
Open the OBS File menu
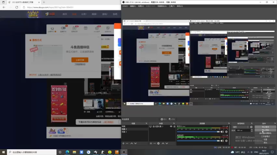click(x=125, y=6)
